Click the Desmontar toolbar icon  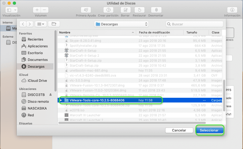[156, 10]
